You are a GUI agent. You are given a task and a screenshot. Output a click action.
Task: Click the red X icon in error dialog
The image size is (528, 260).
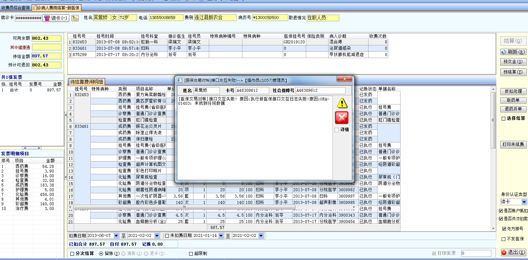[x=342, y=117]
